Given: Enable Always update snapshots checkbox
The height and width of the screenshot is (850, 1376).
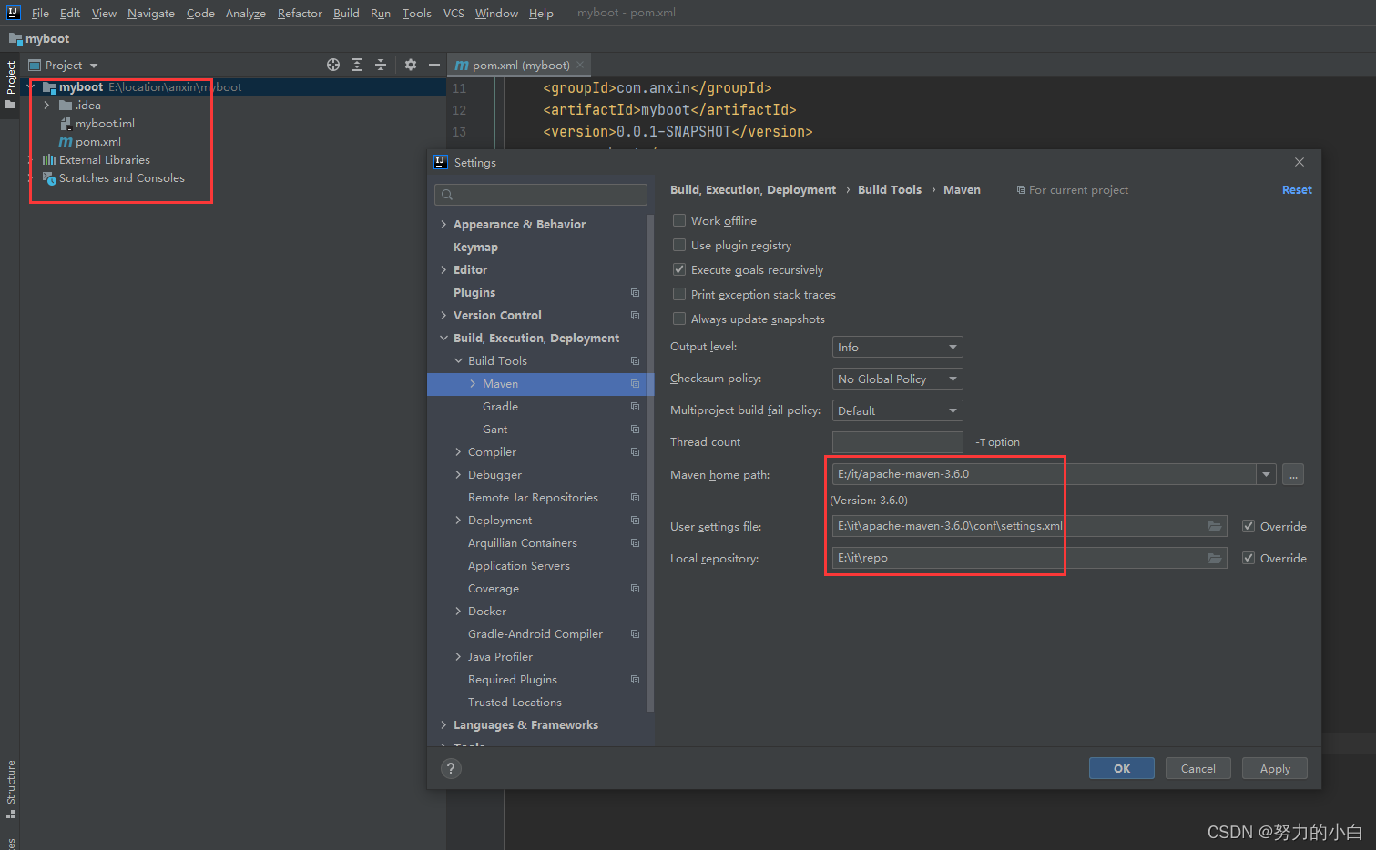Looking at the screenshot, I should pyautogui.click(x=679, y=319).
